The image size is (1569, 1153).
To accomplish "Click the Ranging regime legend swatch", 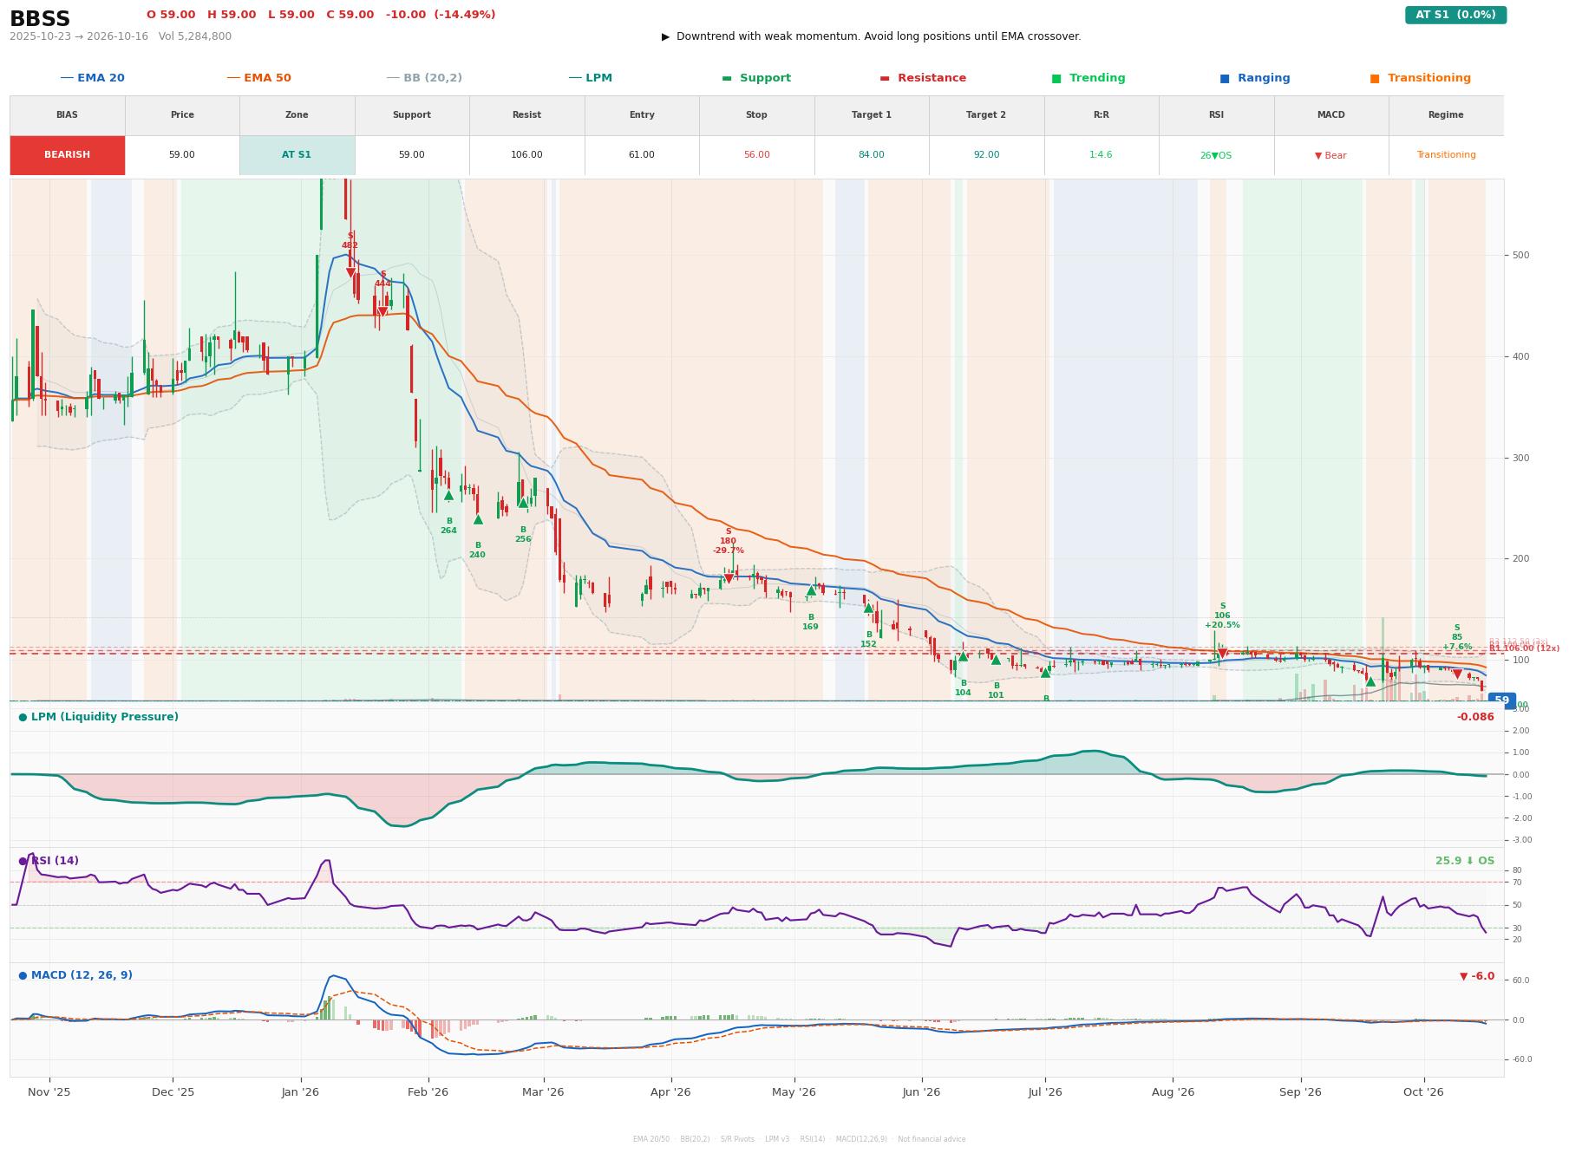I will (1225, 78).
